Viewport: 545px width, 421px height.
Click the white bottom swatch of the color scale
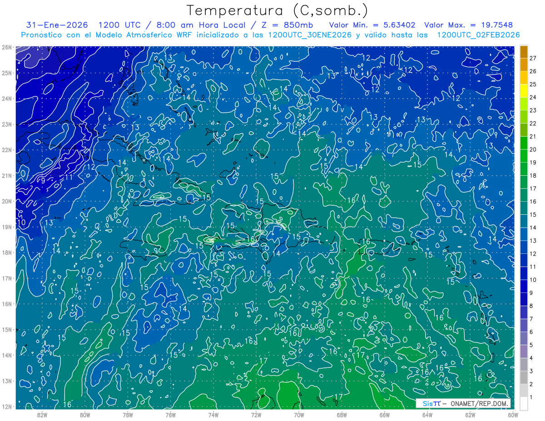[x=524, y=403]
